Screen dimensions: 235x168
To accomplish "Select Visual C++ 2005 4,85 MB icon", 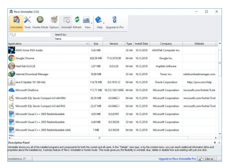I will (12, 114).
